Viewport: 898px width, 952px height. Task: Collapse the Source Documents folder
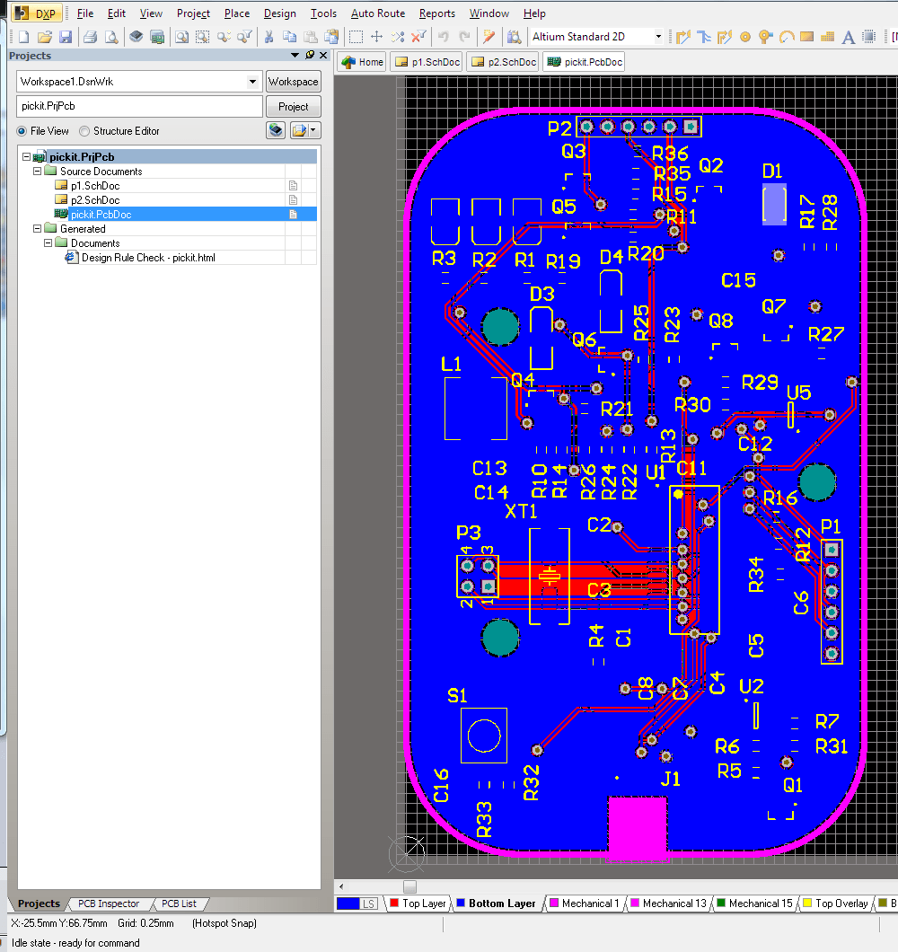click(37, 171)
